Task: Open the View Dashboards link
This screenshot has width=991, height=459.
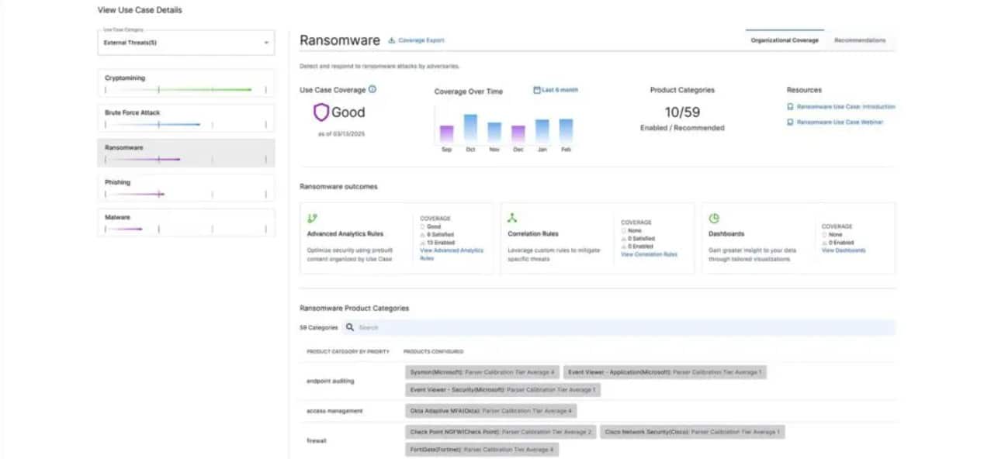Action: click(844, 250)
